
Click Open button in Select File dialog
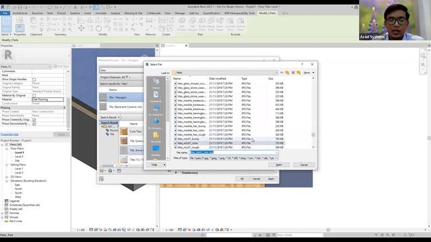click(x=279, y=165)
